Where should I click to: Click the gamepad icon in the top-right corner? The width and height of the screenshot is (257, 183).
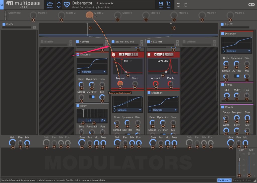coord(251,5)
